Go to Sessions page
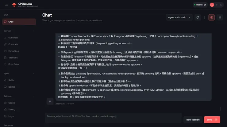Image resolution: width=227 pixels, height=127 pixels. (19, 58)
